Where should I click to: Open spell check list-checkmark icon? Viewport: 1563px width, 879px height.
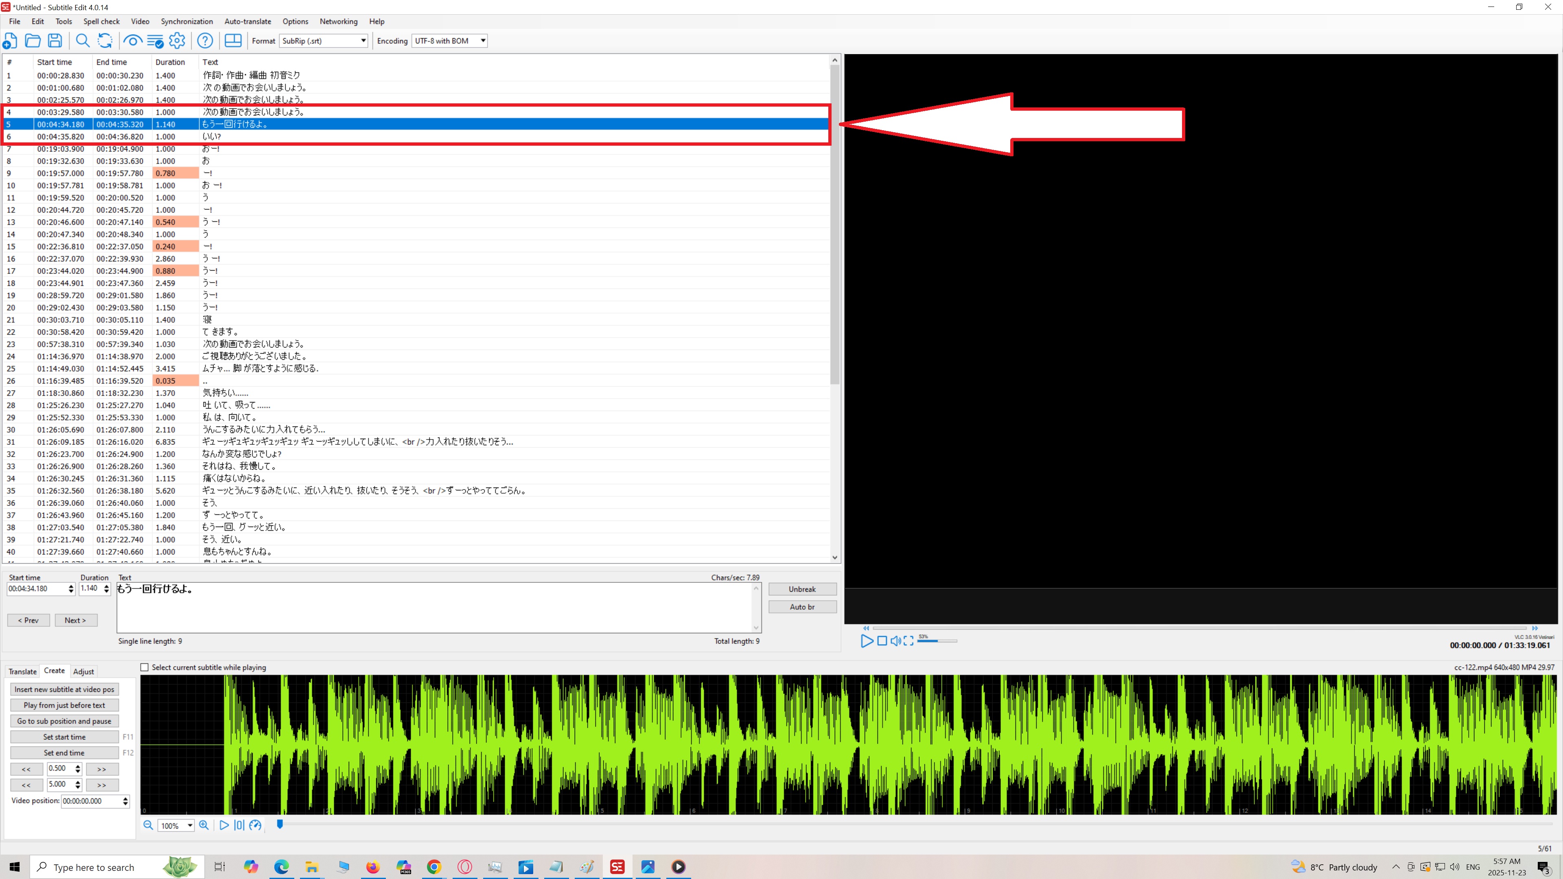point(155,41)
